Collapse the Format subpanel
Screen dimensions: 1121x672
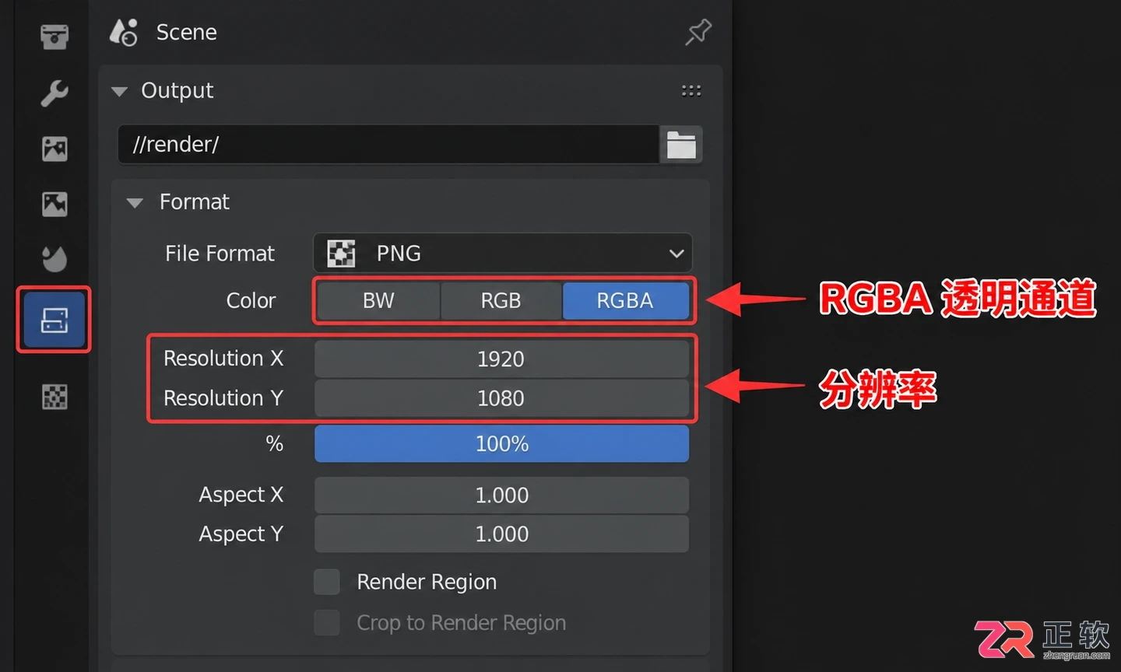tap(135, 203)
